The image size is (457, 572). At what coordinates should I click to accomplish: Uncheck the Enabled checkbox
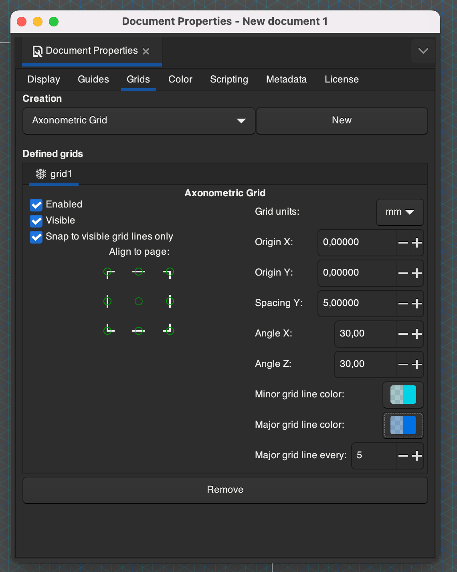[36, 205]
